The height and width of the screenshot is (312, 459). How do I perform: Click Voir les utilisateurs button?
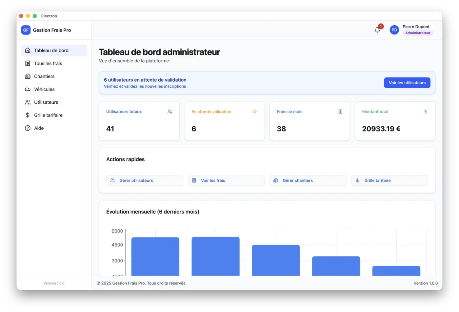click(407, 83)
